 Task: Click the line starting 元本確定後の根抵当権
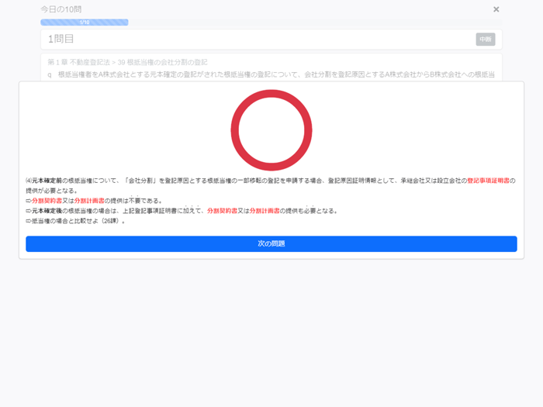point(182,211)
